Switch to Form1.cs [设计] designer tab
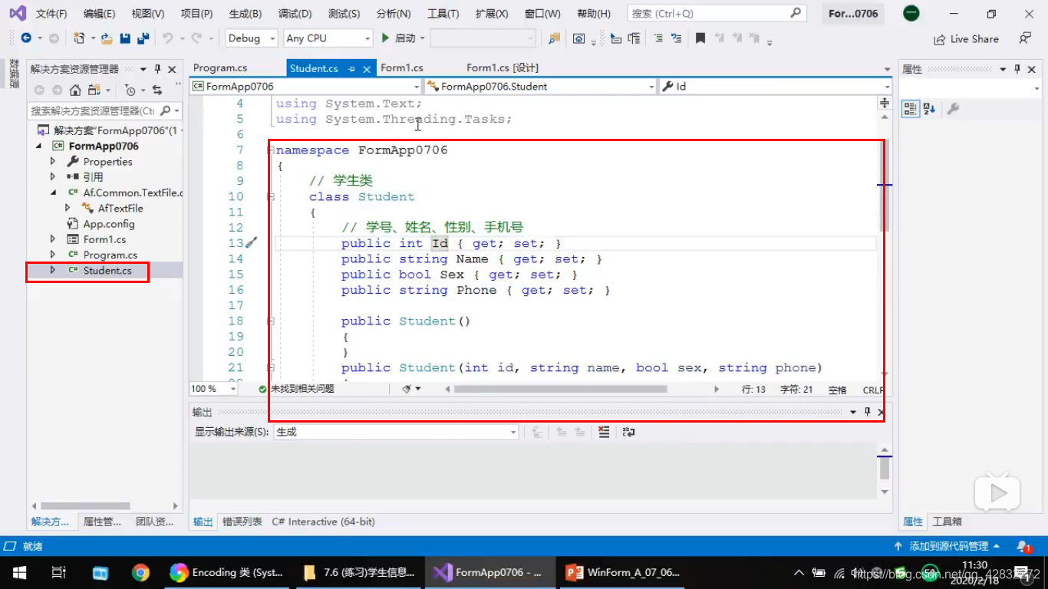This screenshot has width=1048, height=589. (503, 68)
